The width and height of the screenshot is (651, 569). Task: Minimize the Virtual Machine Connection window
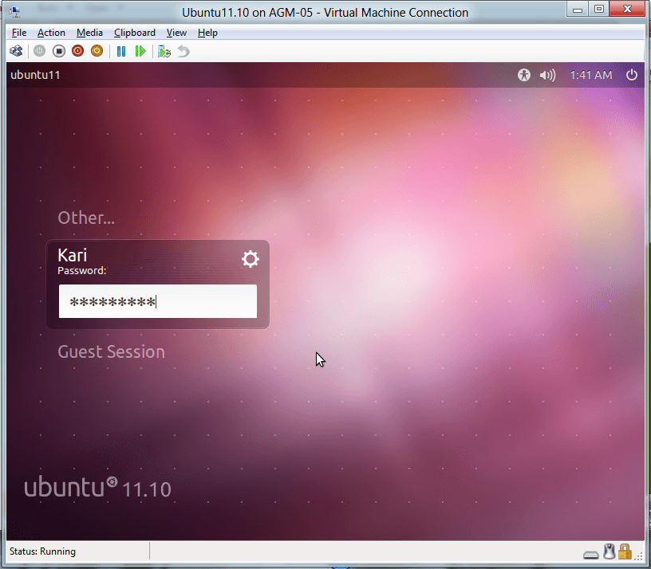click(x=578, y=9)
